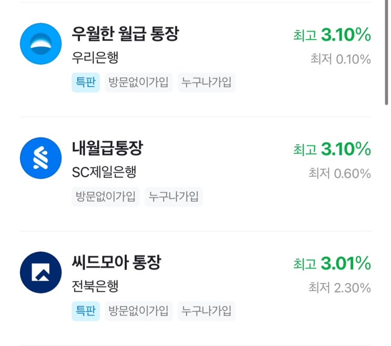Click 누구나가입 tag under SC제일은행
Image resolution: width=391 pixels, height=346 pixels.
[x=174, y=197]
